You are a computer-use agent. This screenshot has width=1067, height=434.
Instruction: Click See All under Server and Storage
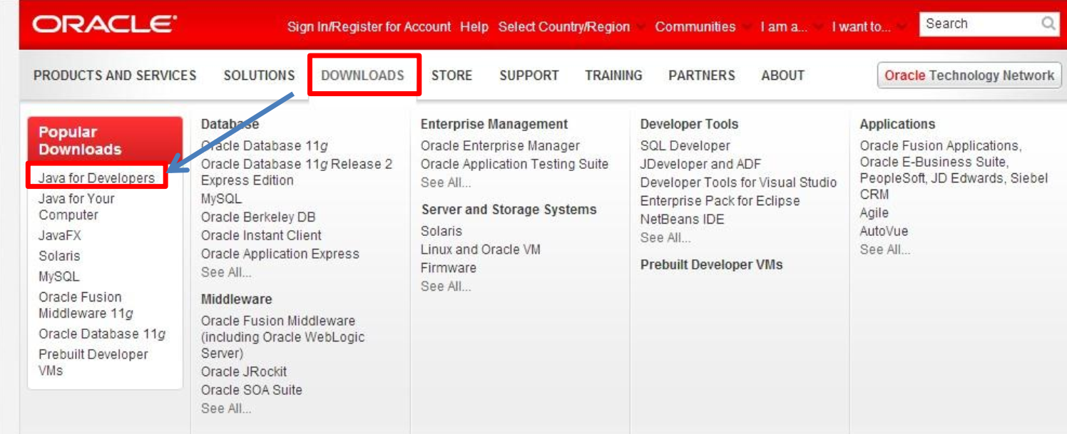pyautogui.click(x=446, y=287)
